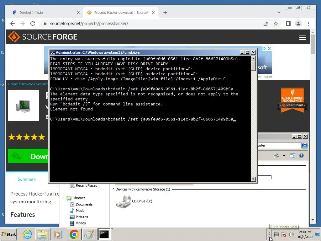Bookmark this page with the star icon
Screen dimensions: 321x241
click(x=276, y=24)
